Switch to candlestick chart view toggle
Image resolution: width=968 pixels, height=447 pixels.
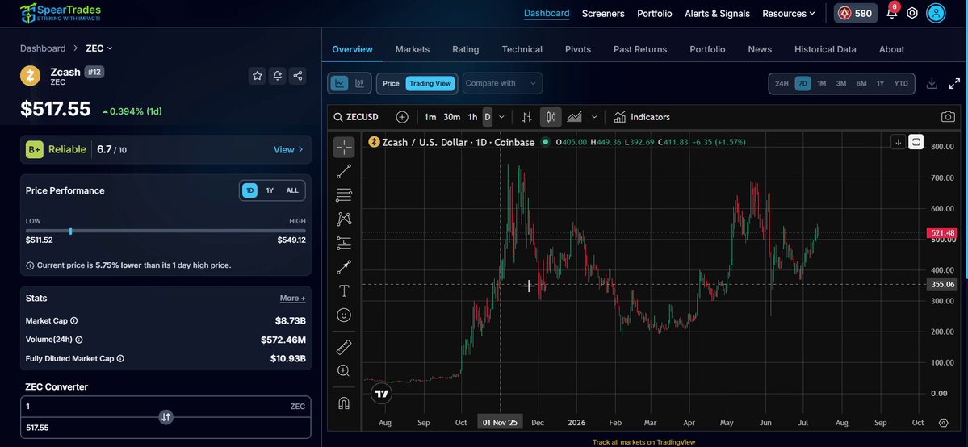coord(360,83)
